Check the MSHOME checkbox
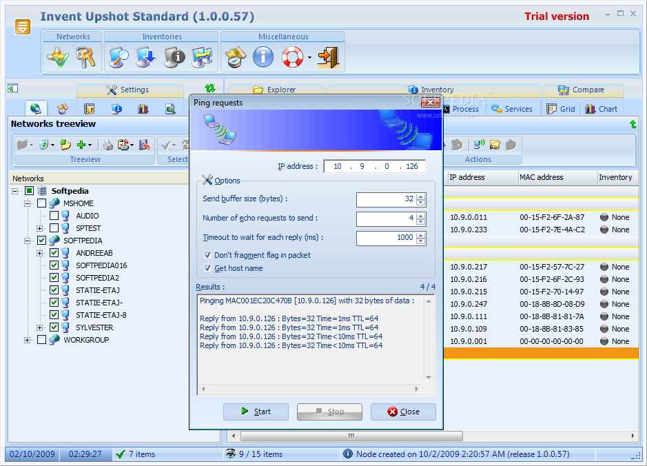Screen dimensions: 647x466 [41, 203]
